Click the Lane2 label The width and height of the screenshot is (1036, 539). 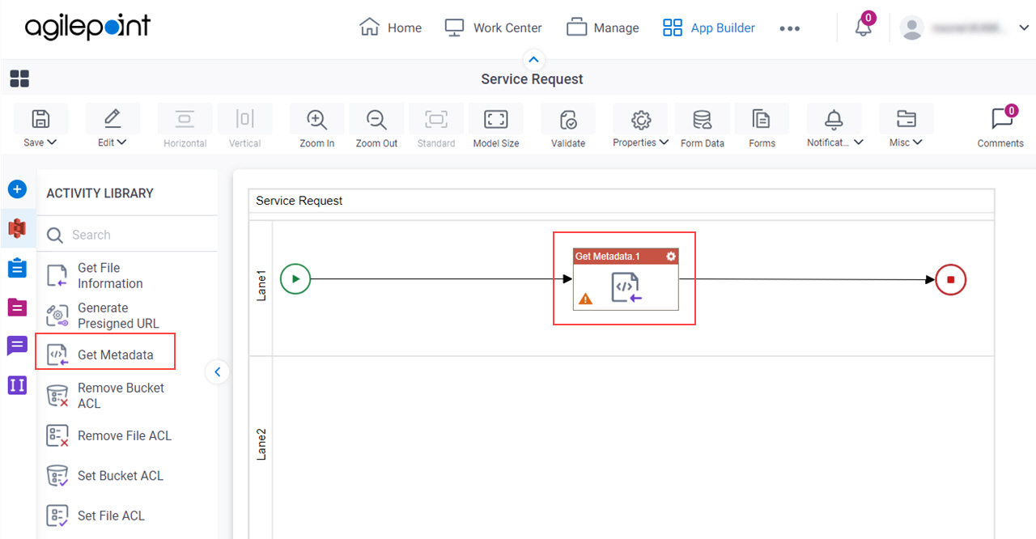[261, 444]
